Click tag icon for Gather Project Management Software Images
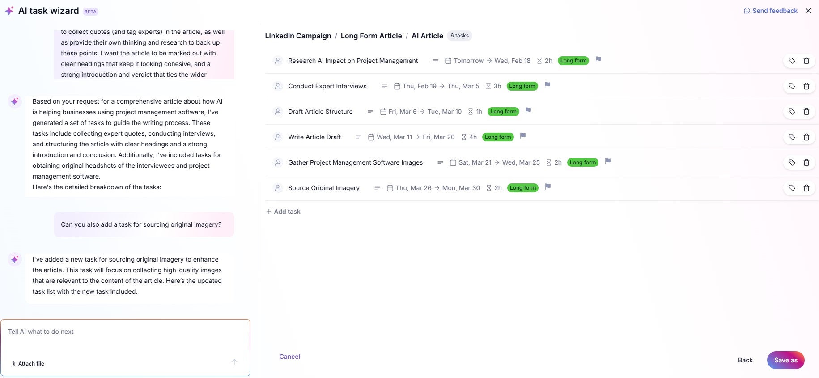819x378 pixels. (792, 162)
